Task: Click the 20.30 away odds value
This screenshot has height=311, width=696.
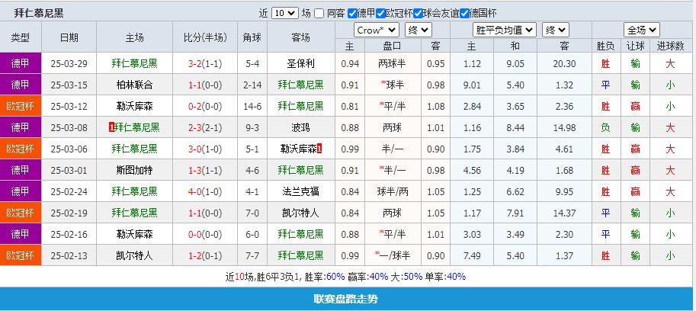Action: point(564,63)
